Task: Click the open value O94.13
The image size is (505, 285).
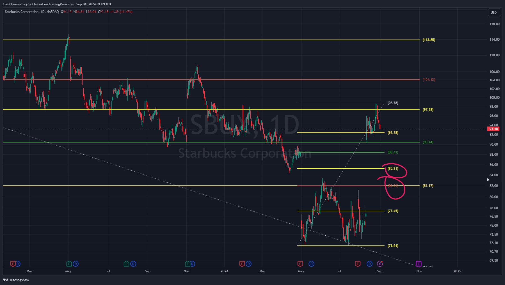Action: click(x=66, y=12)
